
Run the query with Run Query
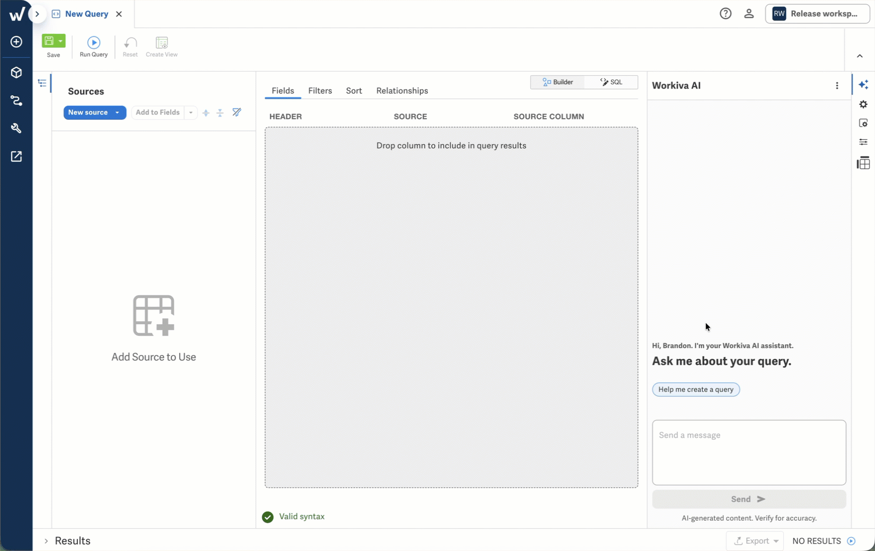(94, 47)
